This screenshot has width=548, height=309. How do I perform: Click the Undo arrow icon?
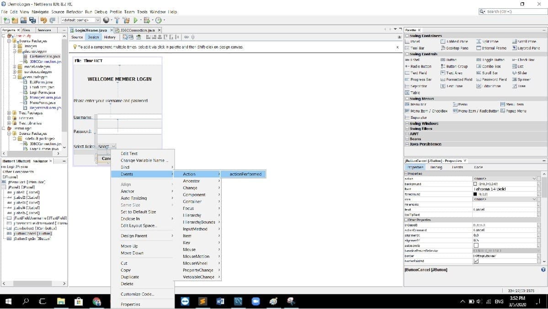[x=44, y=20]
